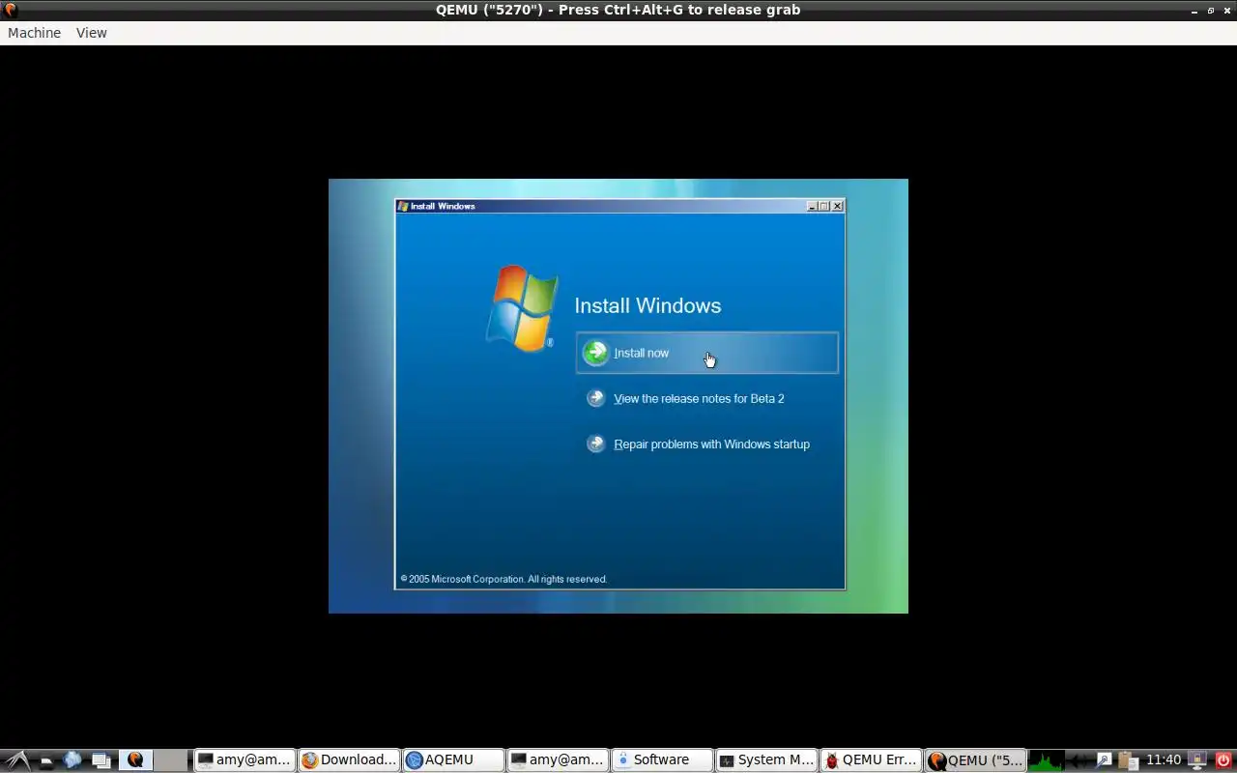
Task: Switch to the AQEMU taskbar button
Action: [x=453, y=760]
